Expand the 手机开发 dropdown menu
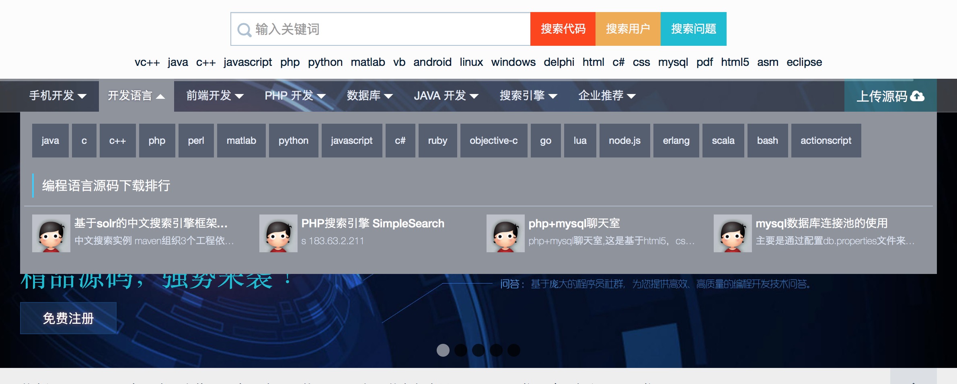The width and height of the screenshot is (957, 384). pyautogui.click(x=58, y=96)
